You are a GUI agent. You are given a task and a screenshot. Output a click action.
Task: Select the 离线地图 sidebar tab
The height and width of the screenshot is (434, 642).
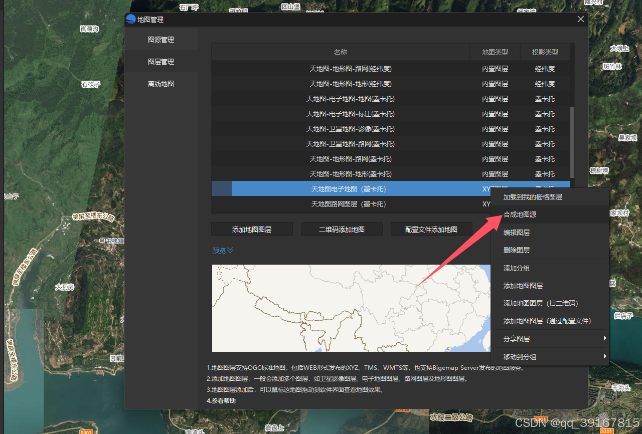[161, 84]
